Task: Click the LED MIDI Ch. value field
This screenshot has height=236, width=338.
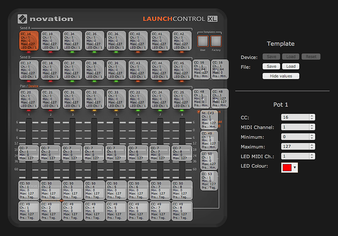Action: point(295,156)
